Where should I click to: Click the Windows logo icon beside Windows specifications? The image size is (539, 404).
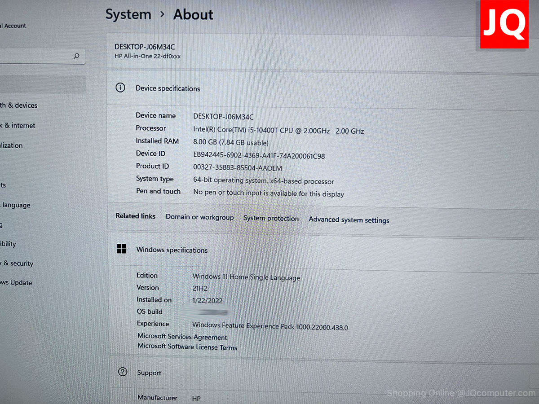(121, 249)
